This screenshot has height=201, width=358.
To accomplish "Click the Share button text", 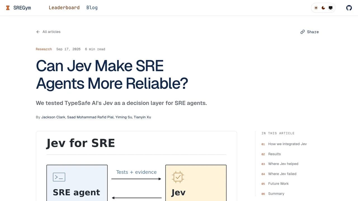I will (313, 32).
